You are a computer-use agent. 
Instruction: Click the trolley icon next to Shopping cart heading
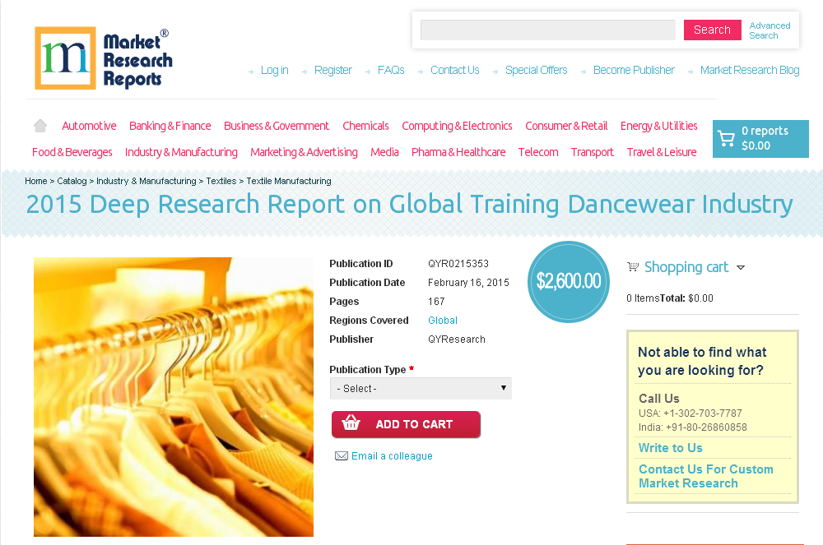coord(633,266)
